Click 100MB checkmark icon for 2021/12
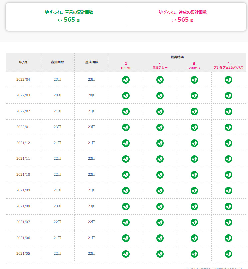The image size is (248, 269). (126, 143)
